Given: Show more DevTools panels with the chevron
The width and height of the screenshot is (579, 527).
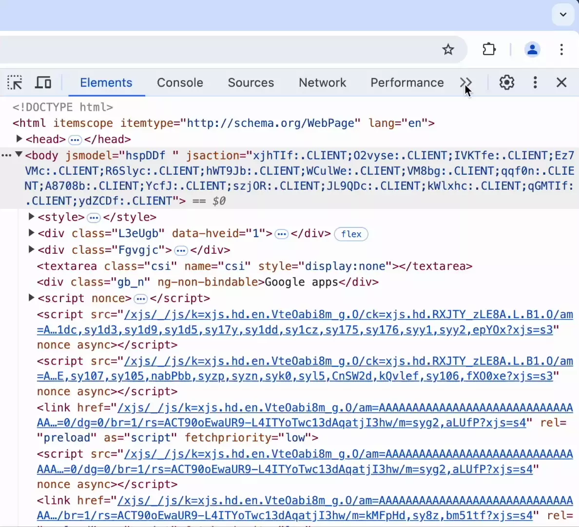Looking at the screenshot, I should 465,82.
